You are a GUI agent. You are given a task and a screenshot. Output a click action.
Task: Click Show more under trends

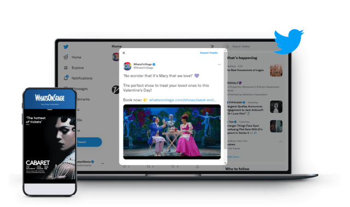point(233,157)
